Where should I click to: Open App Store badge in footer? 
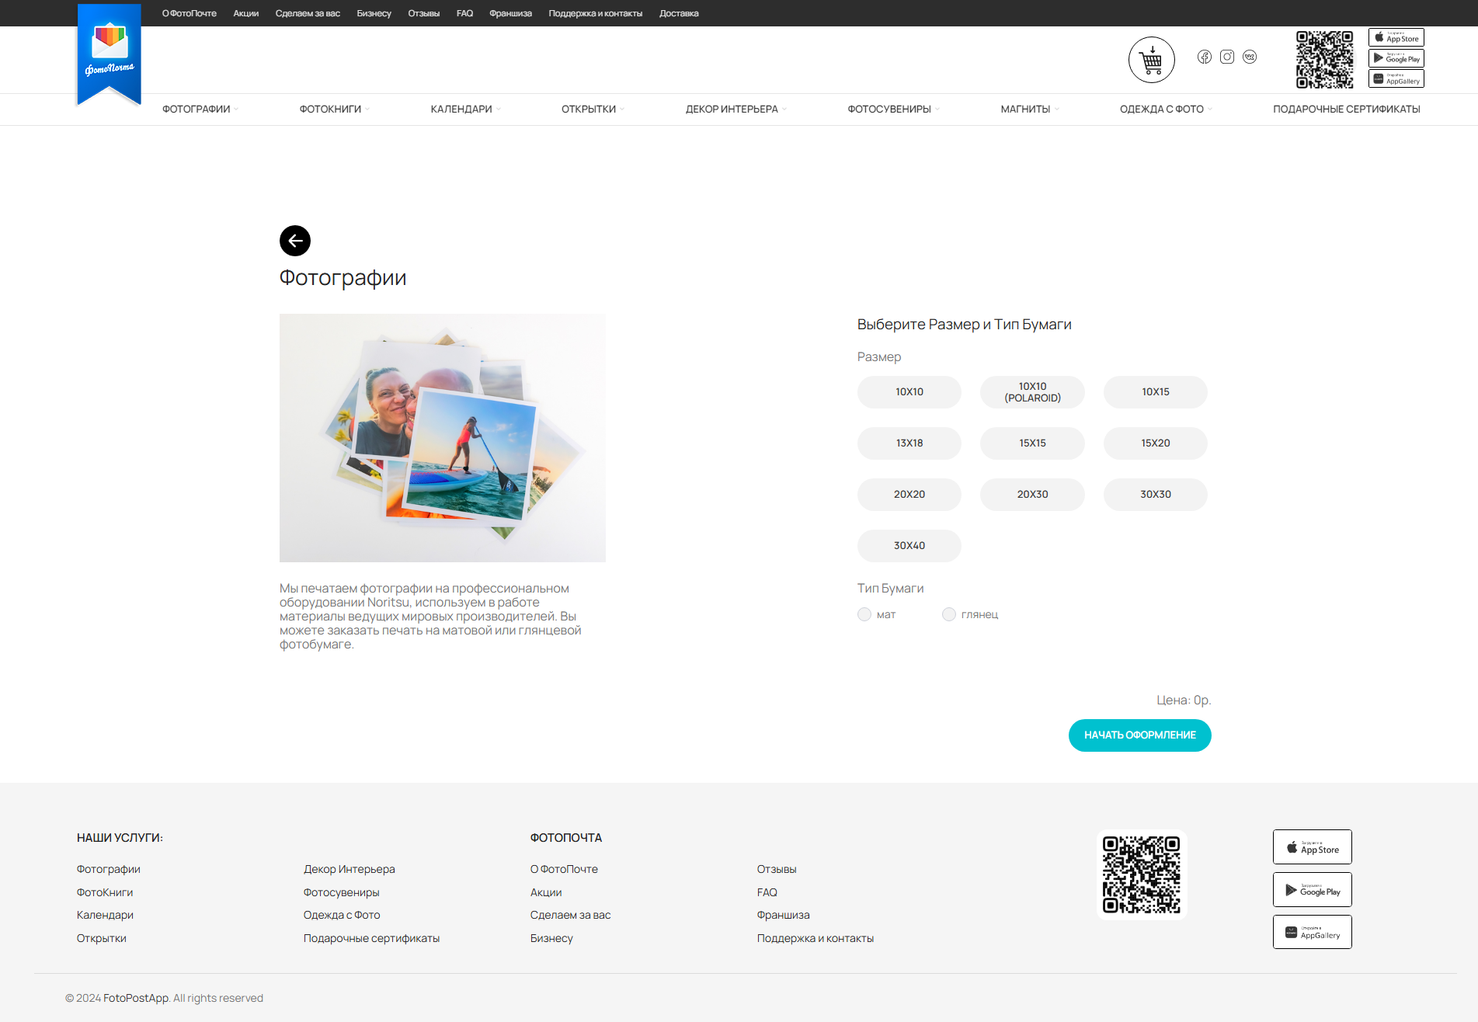click(1313, 847)
